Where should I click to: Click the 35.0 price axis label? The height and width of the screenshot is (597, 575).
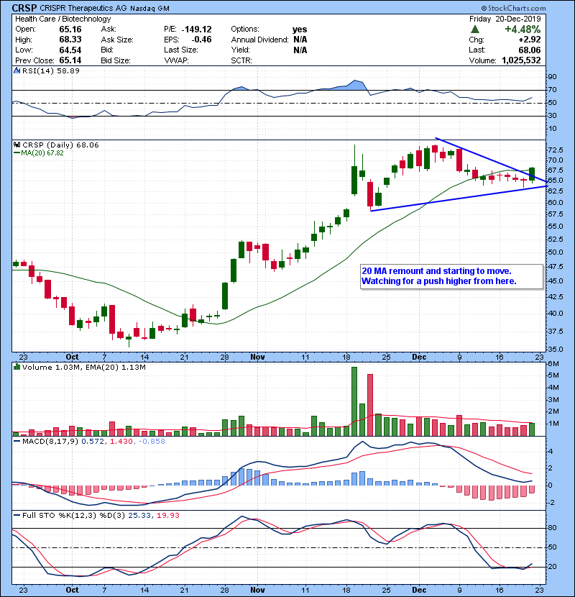tap(555, 349)
